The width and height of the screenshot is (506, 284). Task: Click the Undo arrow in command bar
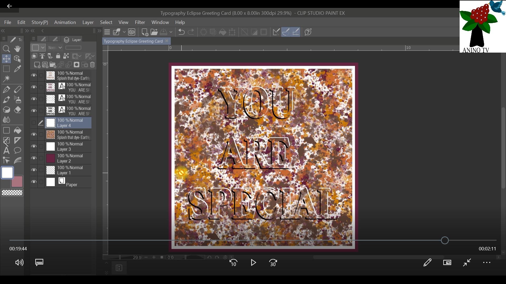181,32
